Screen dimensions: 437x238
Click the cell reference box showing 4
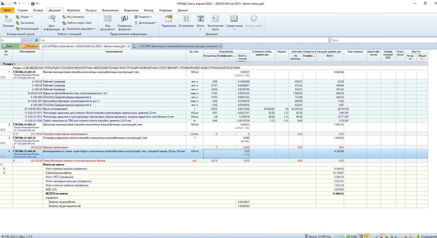point(10,40)
